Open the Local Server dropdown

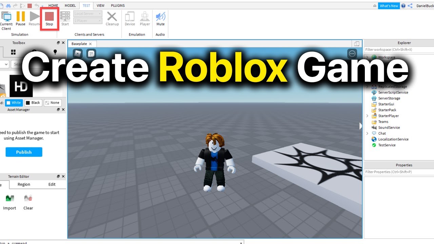tap(88, 14)
